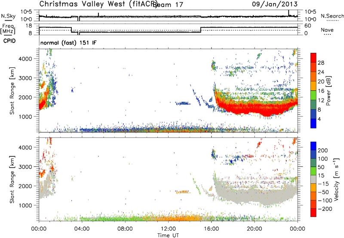Click the "08:00" time tick label
344x238 pixels.
tap(125, 229)
